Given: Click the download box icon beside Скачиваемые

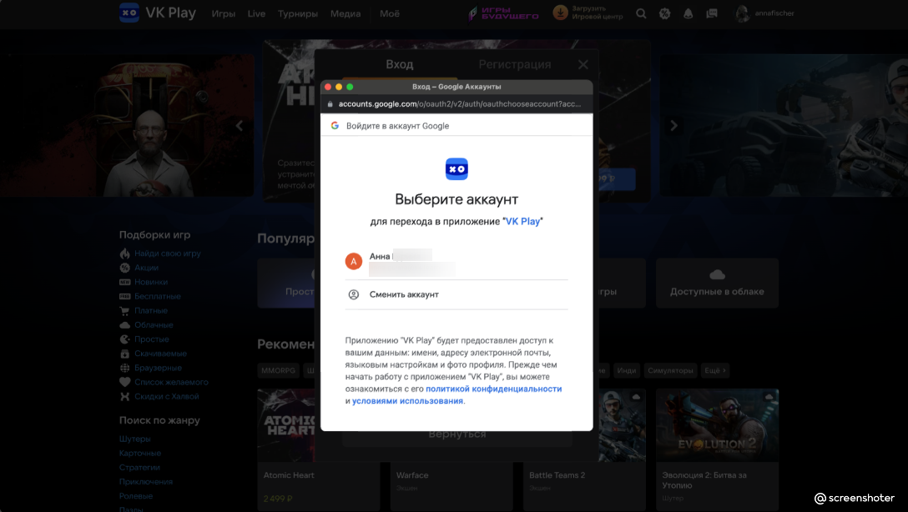Looking at the screenshot, I should pos(124,354).
